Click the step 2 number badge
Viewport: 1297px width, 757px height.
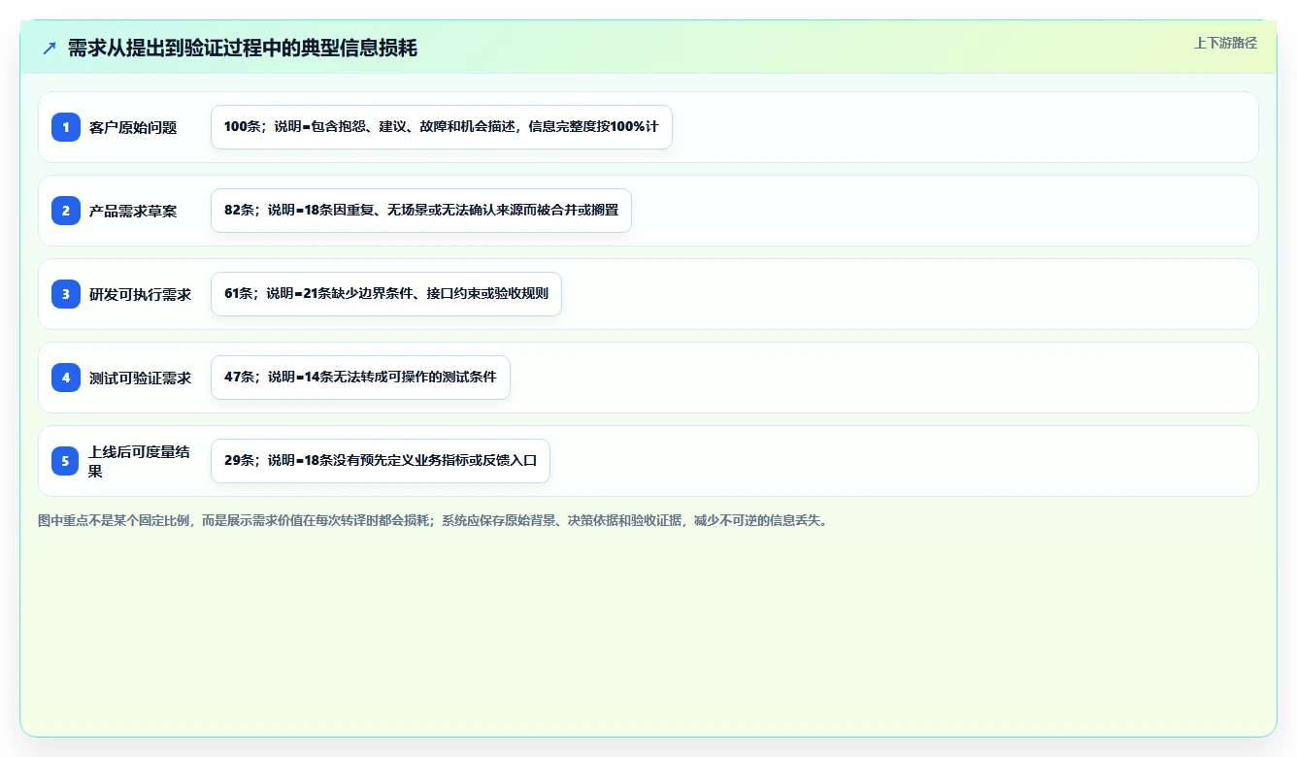66,211
